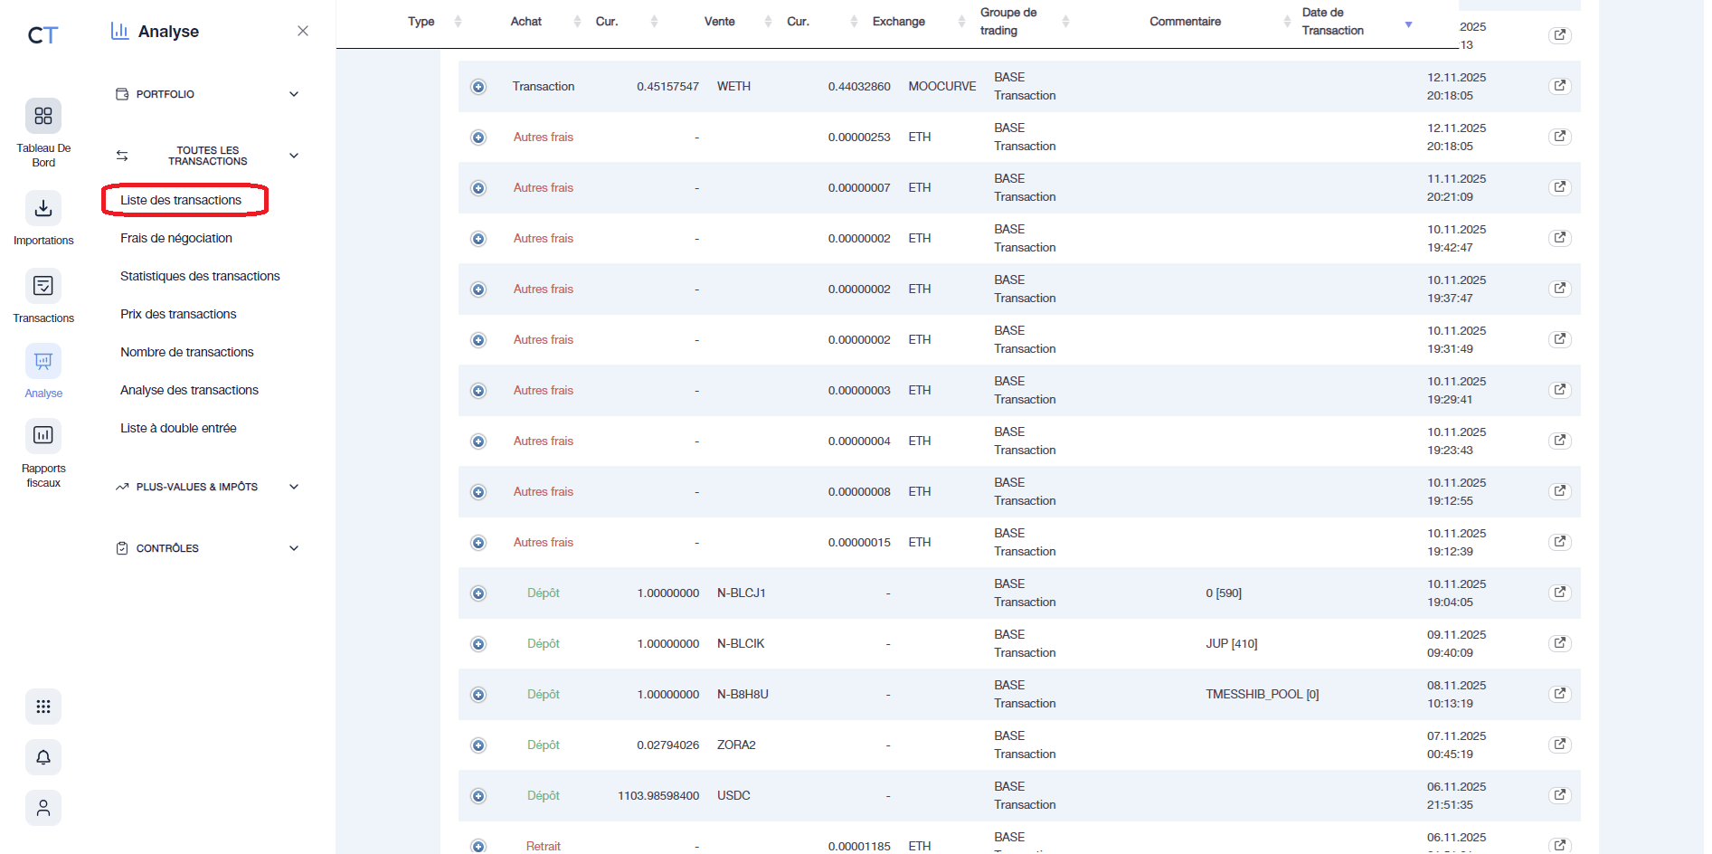Open external link for USDC deposit row
Image resolution: width=1712 pixels, height=854 pixels.
pos(1559,794)
